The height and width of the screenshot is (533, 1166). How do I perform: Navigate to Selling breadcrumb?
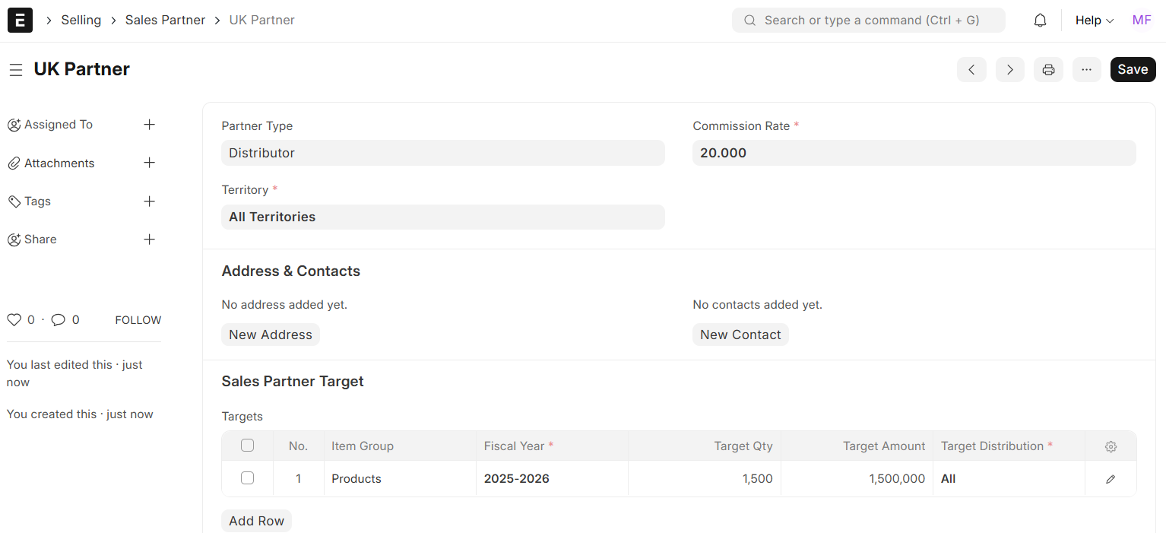pos(81,21)
